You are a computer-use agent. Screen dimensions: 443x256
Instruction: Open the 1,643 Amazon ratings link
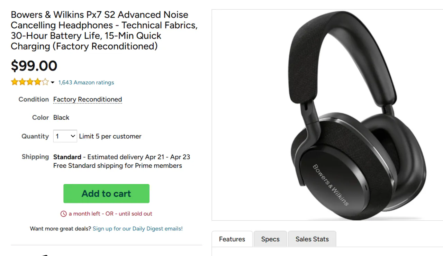tap(86, 82)
